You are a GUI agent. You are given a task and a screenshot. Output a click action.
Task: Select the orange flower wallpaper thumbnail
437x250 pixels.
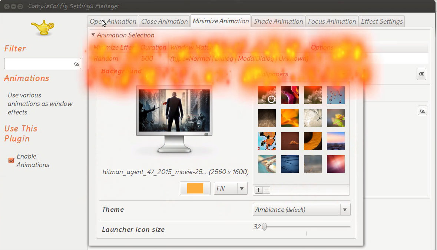[x=290, y=118]
